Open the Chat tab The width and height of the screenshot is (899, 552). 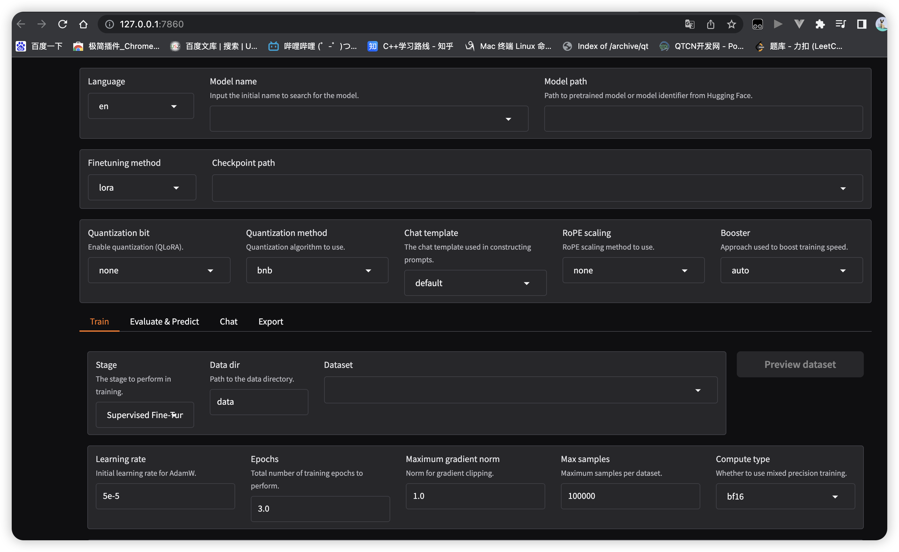228,321
